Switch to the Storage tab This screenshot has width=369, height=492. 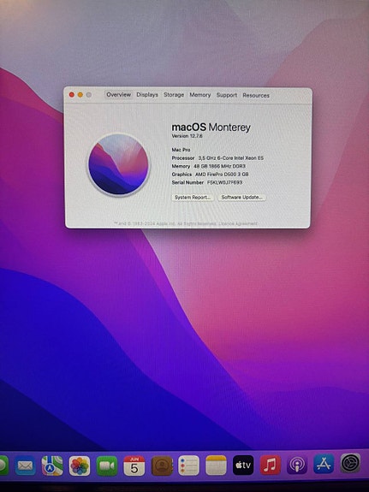pos(174,94)
